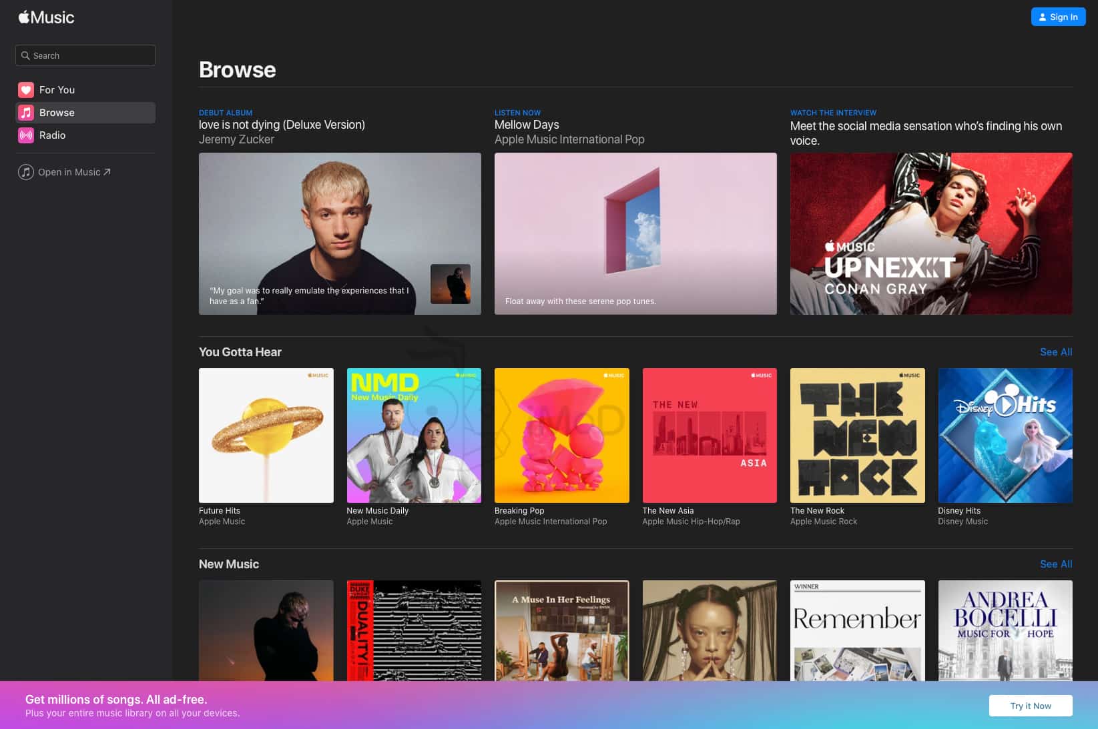
Task: See all You Gotta Hear playlists
Action: 1055,352
